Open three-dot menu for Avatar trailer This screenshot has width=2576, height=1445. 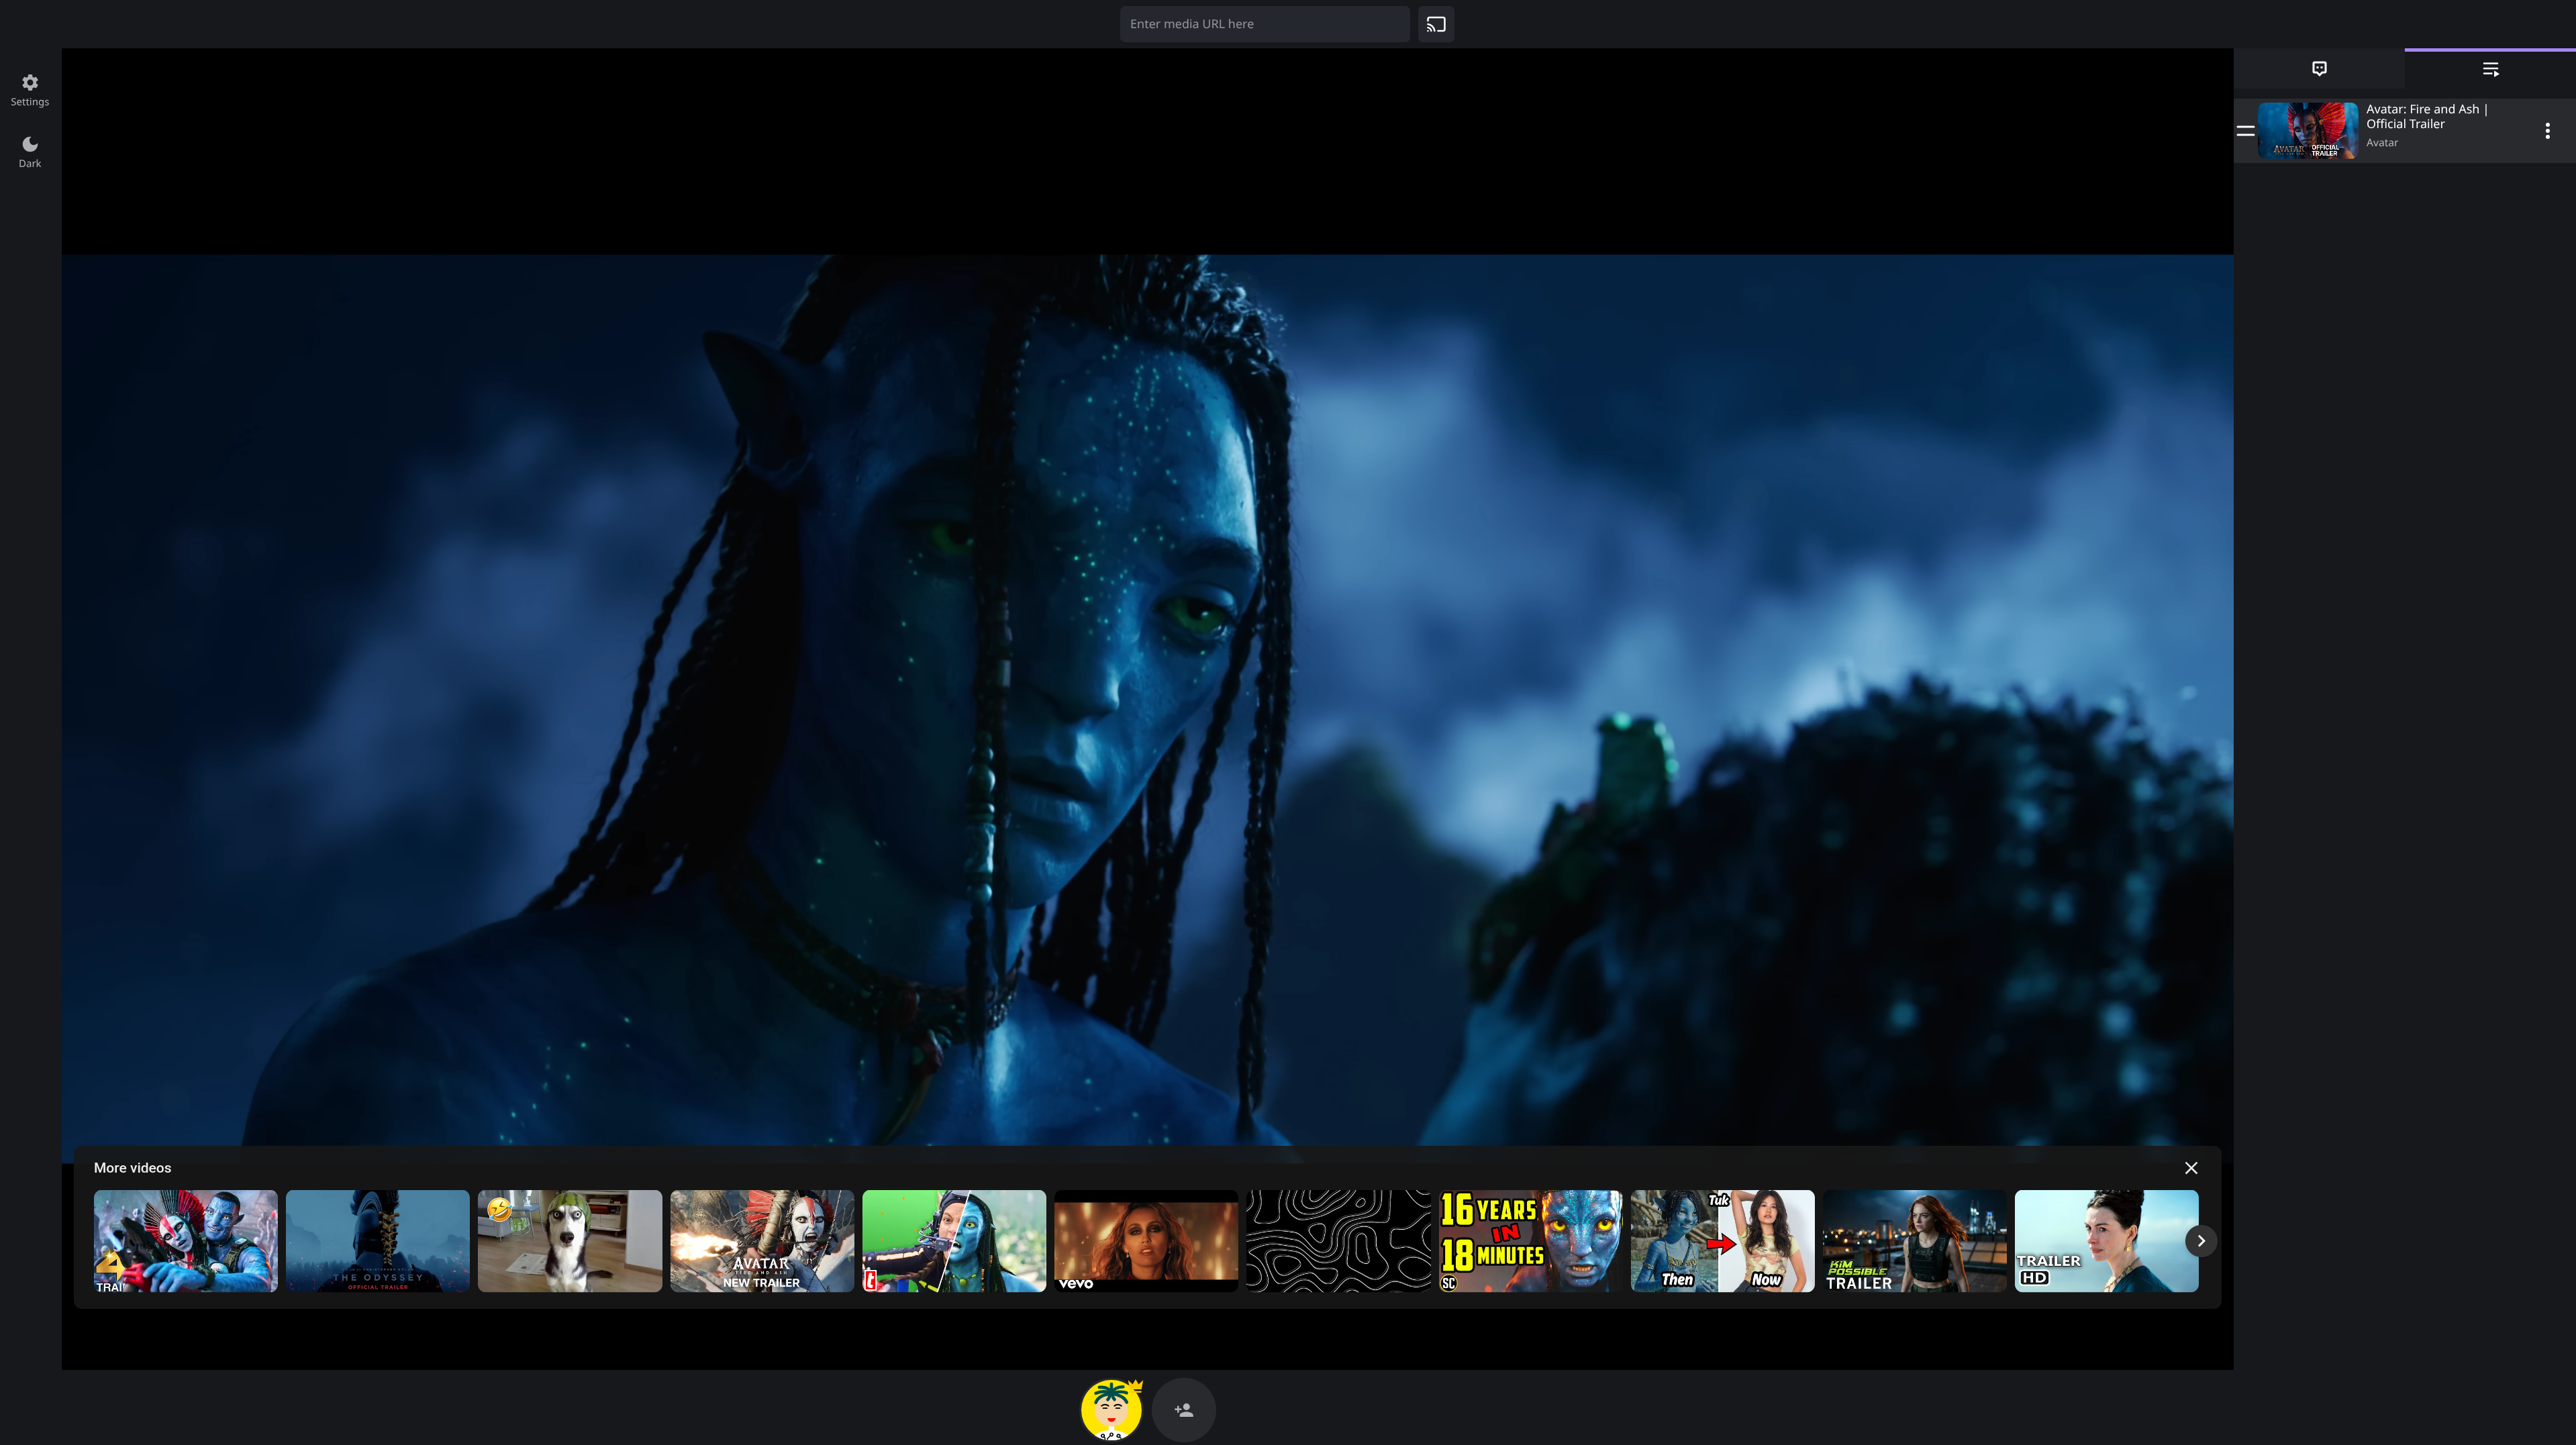coord(2547,131)
